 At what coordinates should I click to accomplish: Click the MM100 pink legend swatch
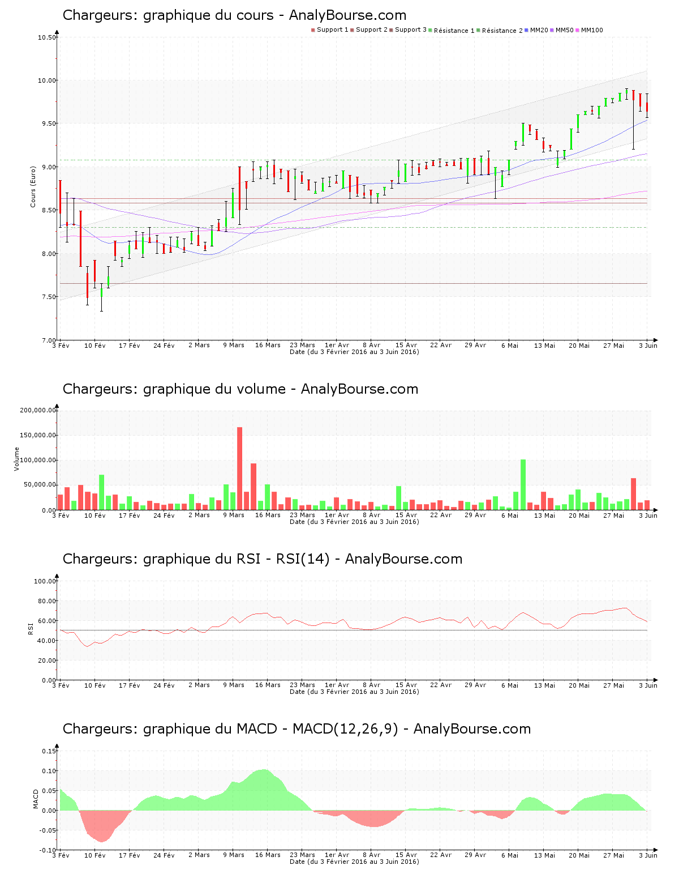[x=578, y=30]
